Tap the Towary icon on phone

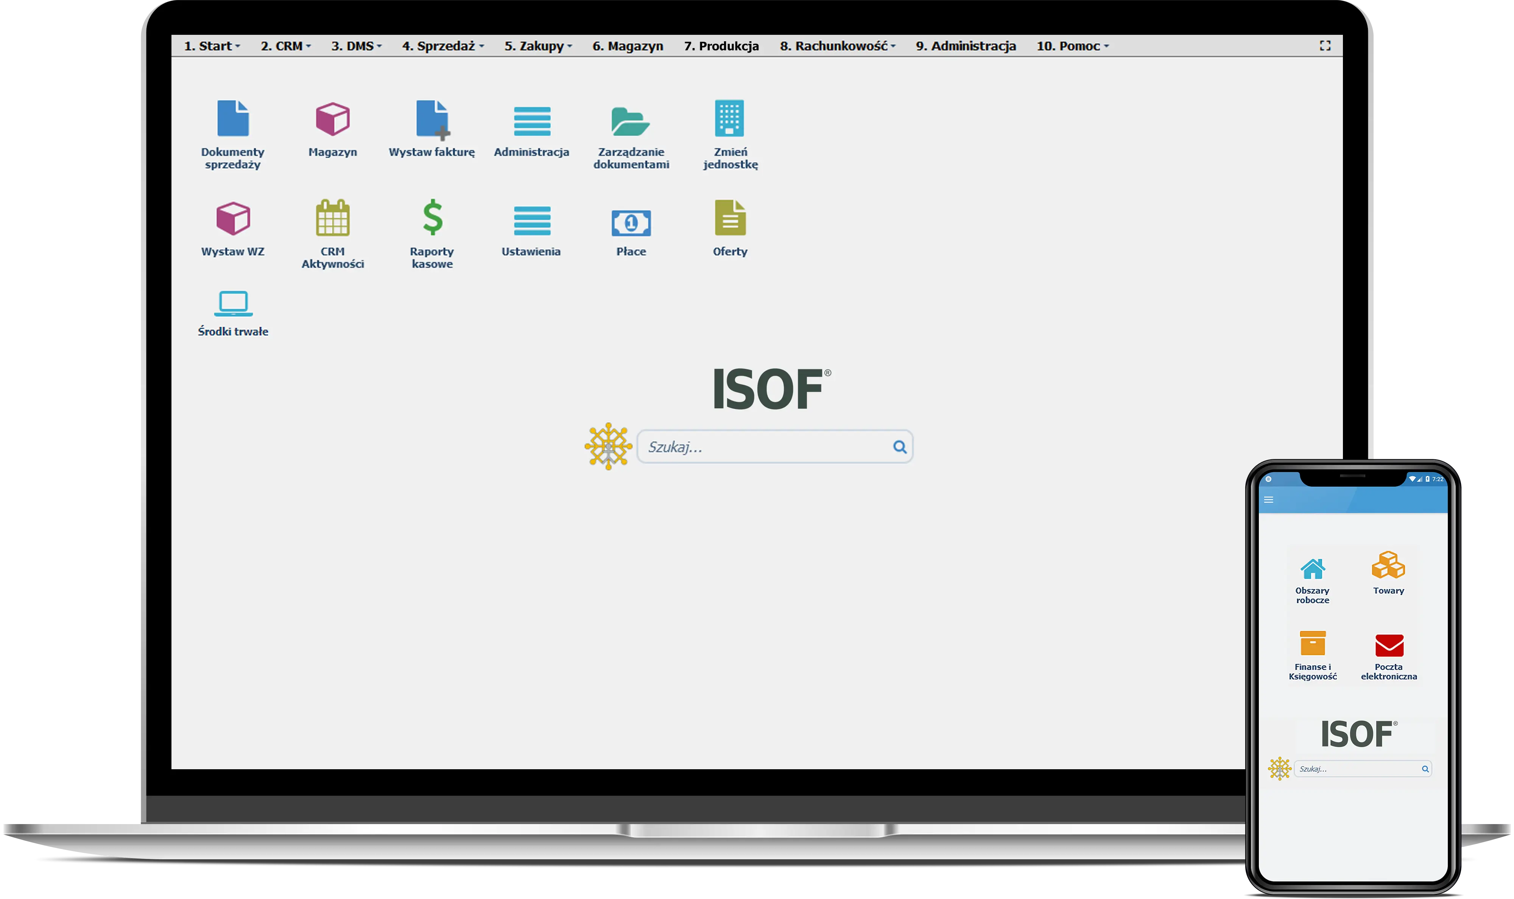[x=1388, y=566]
